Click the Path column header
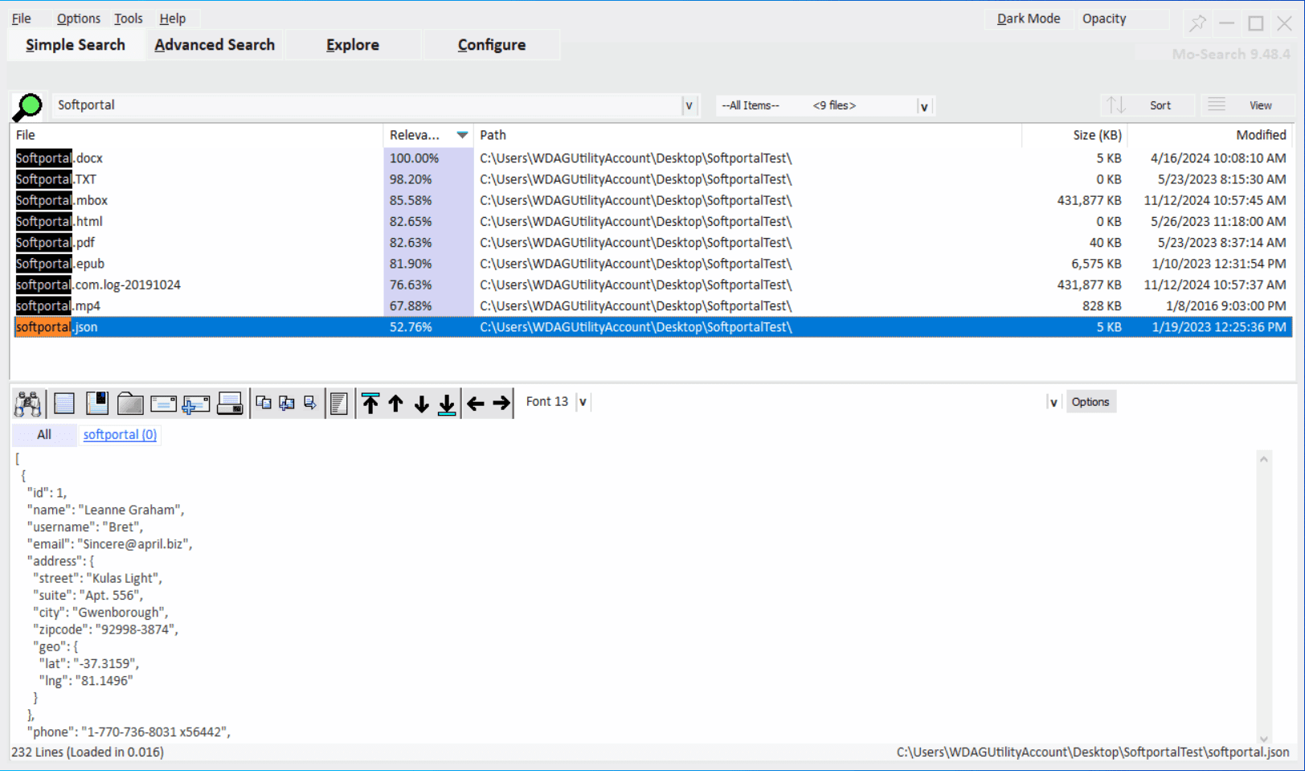 [747, 135]
